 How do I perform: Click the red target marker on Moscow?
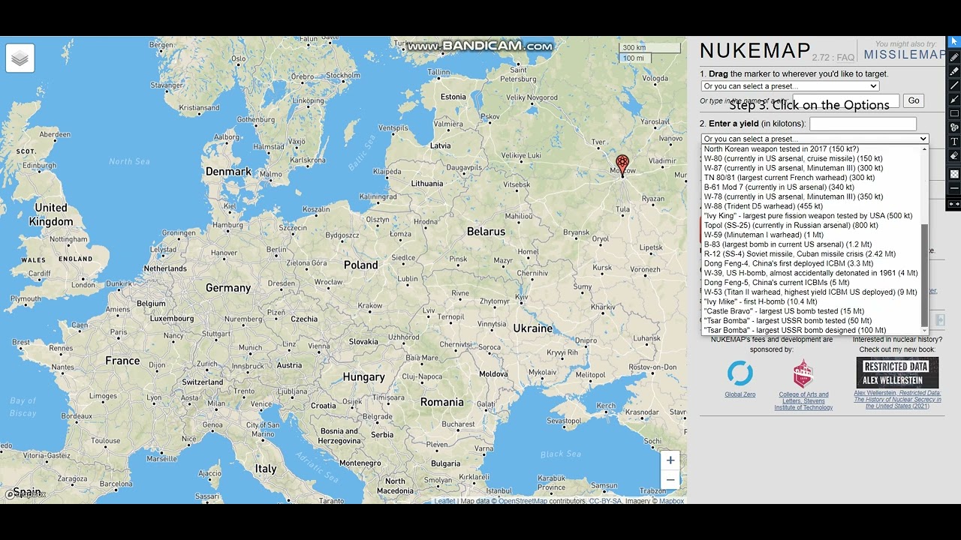[x=622, y=164]
